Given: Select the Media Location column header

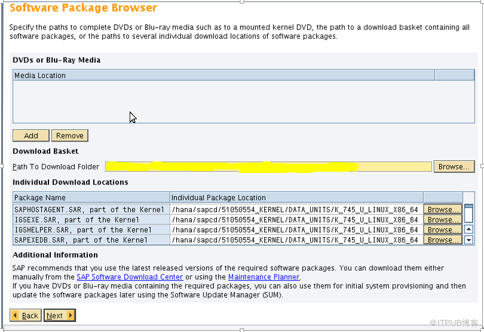Looking at the screenshot, I should click(x=224, y=75).
